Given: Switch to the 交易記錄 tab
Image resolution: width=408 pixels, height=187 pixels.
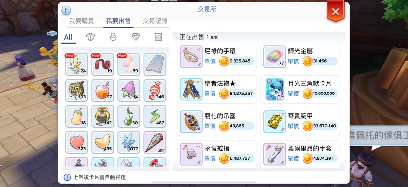Looking at the screenshot, I should pyautogui.click(x=155, y=21).
